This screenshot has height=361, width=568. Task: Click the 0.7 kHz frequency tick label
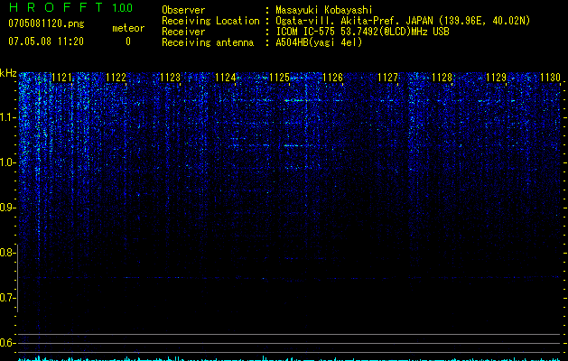click(x=7, y=298)
